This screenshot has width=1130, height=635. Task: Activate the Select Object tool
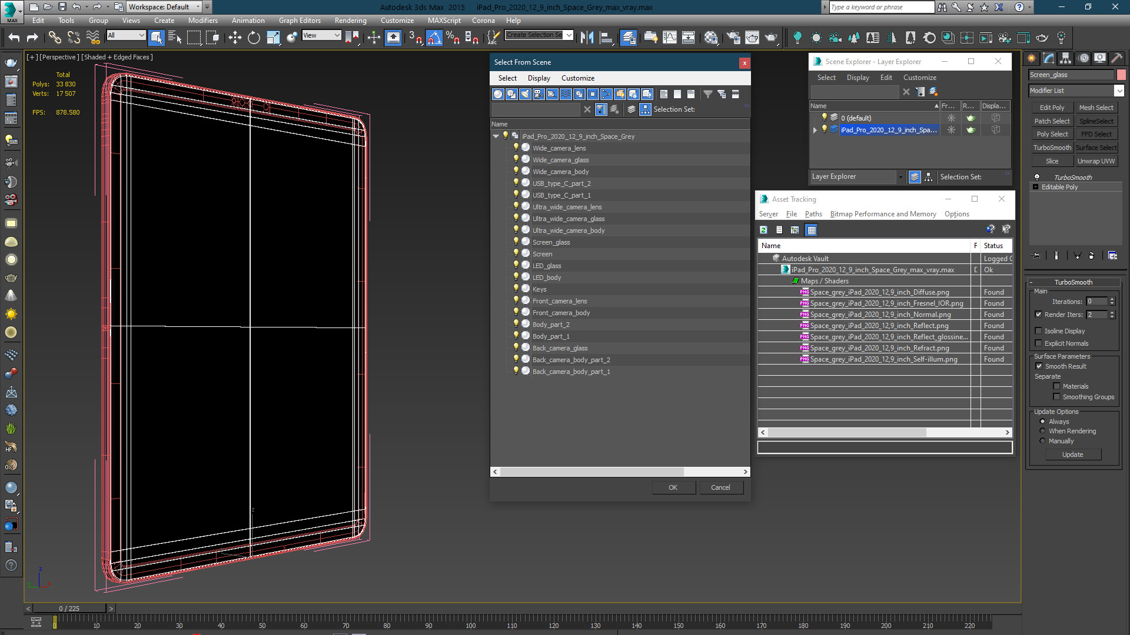click(156, 38)
